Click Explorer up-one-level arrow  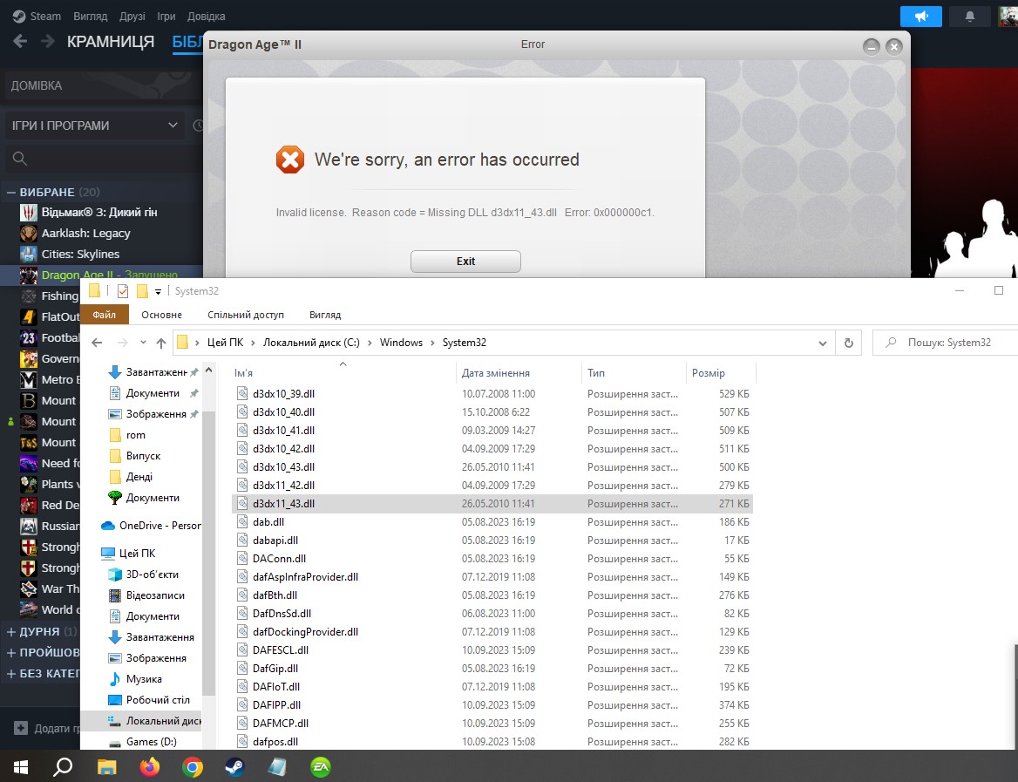tap(161, 343)
